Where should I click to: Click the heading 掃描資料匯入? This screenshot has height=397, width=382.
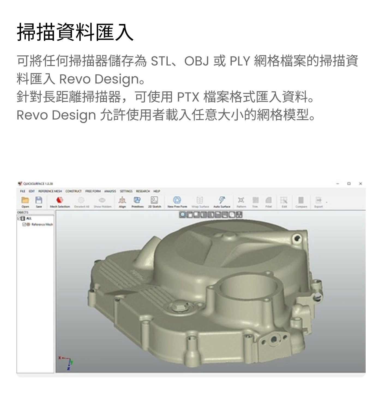[x=75, y=32]
